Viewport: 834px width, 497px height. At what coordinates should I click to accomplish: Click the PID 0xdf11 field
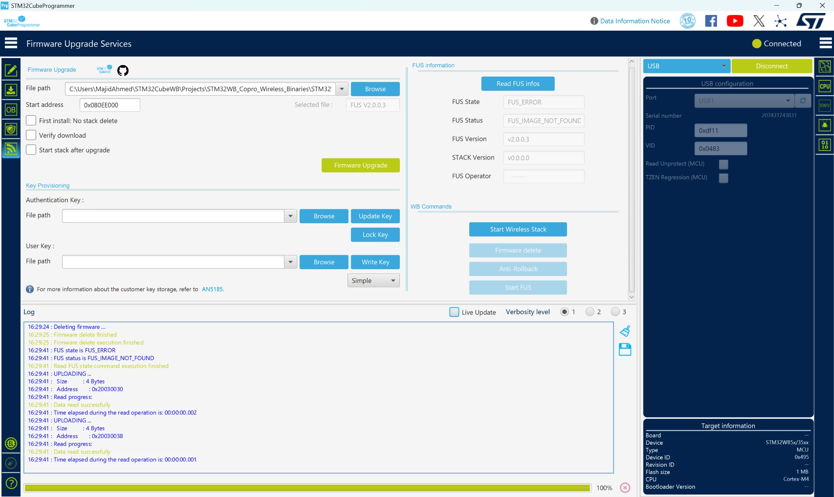721,130
